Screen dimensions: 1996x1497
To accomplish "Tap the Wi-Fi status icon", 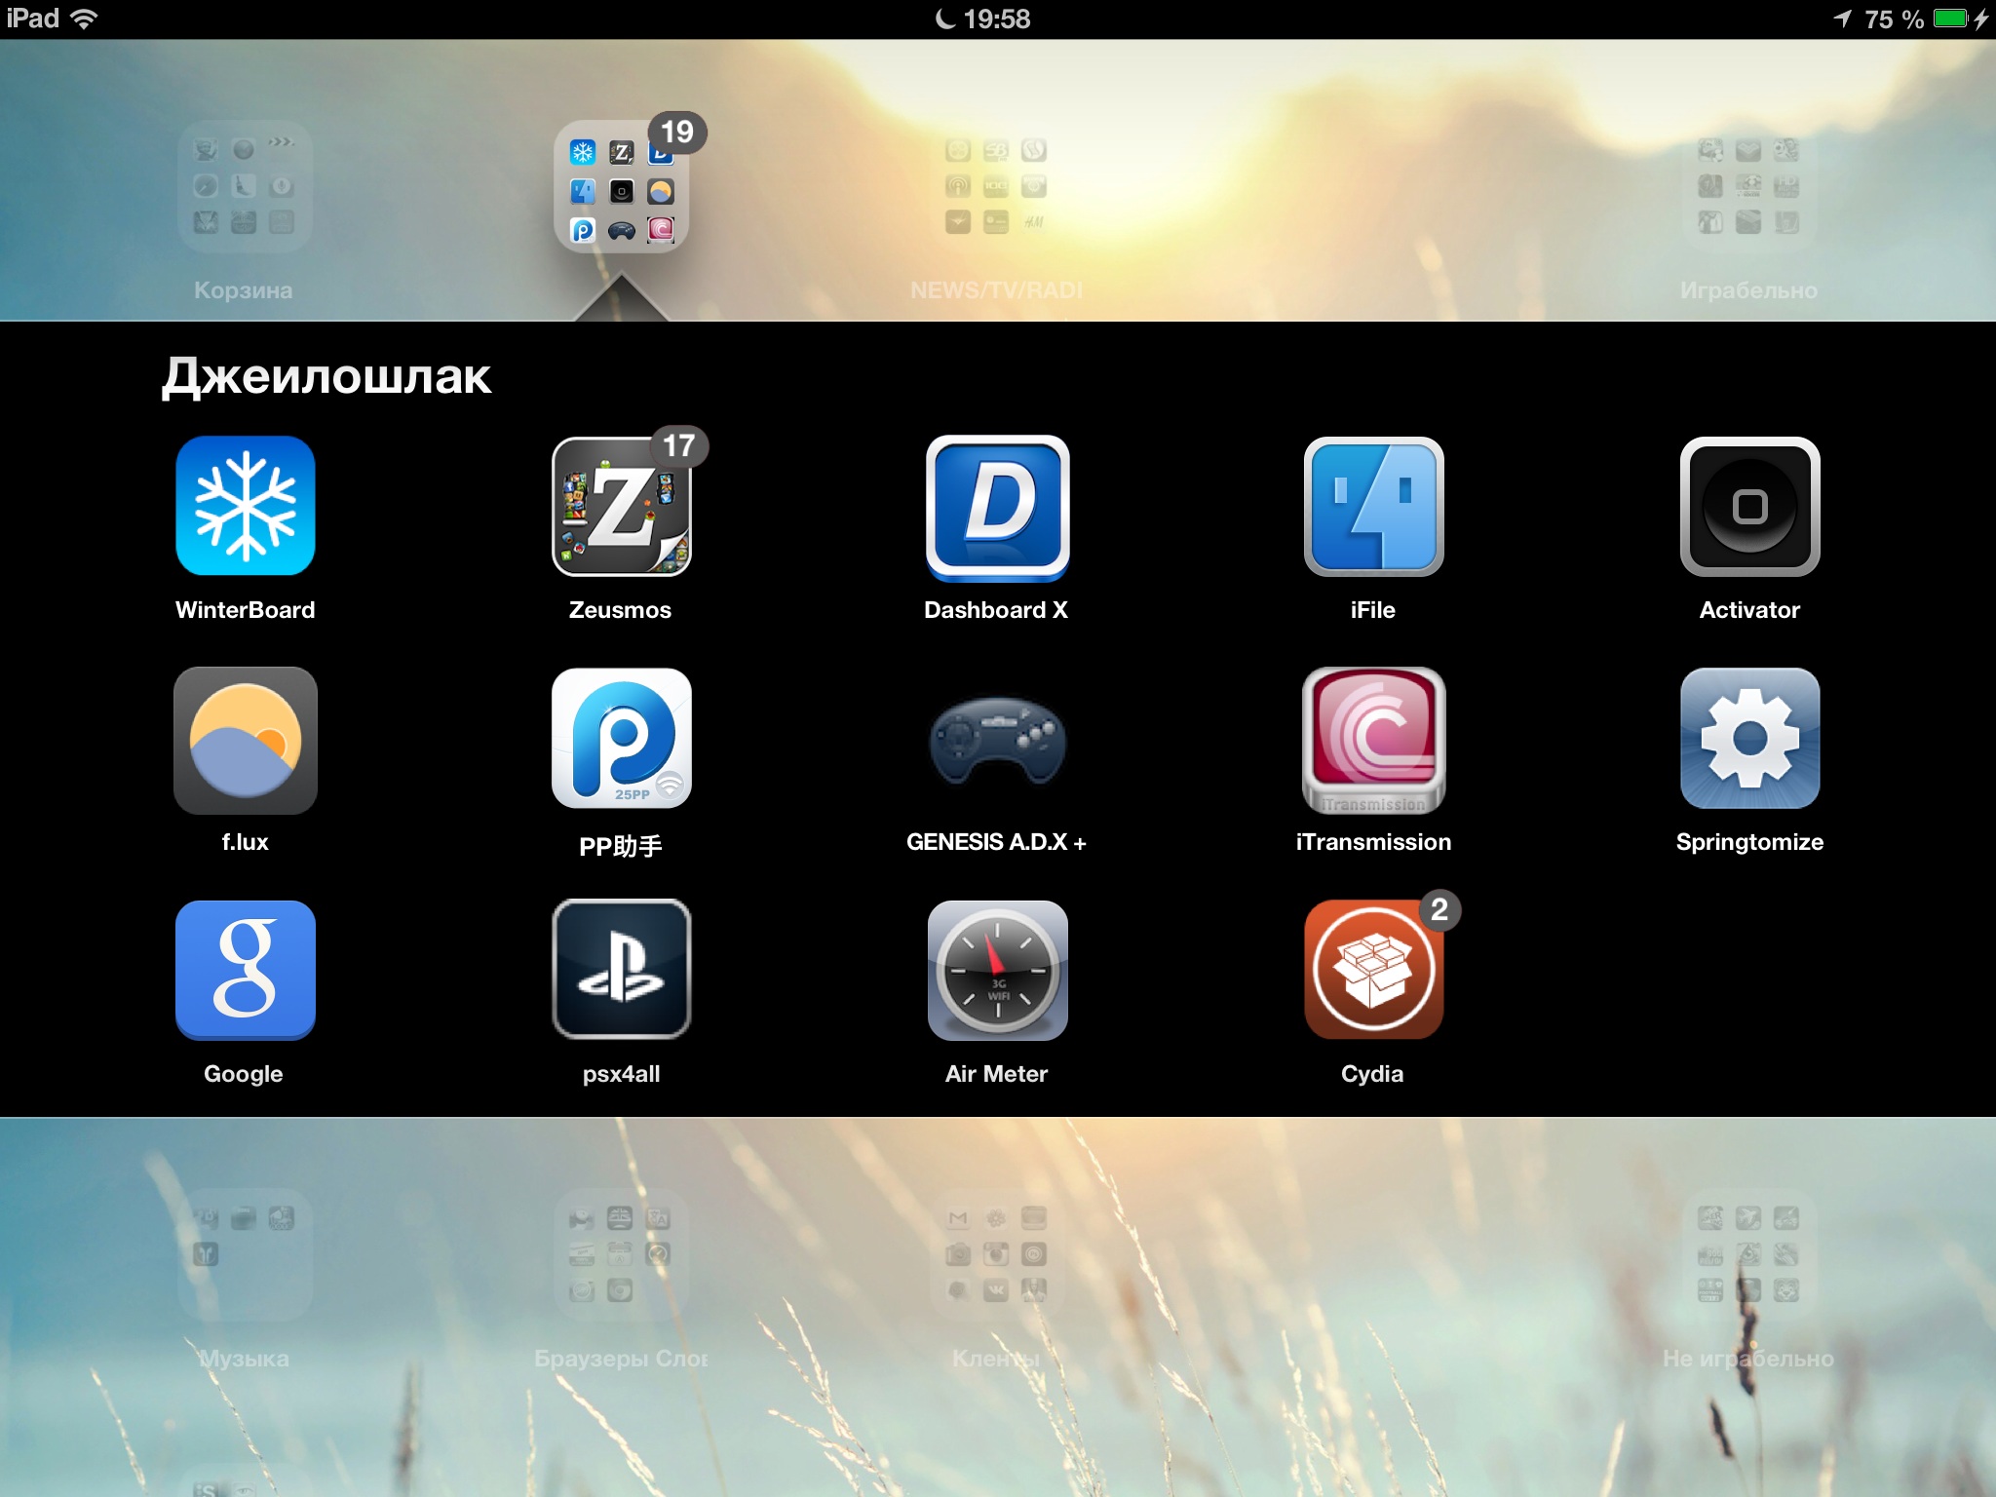I will click(85, 19).
